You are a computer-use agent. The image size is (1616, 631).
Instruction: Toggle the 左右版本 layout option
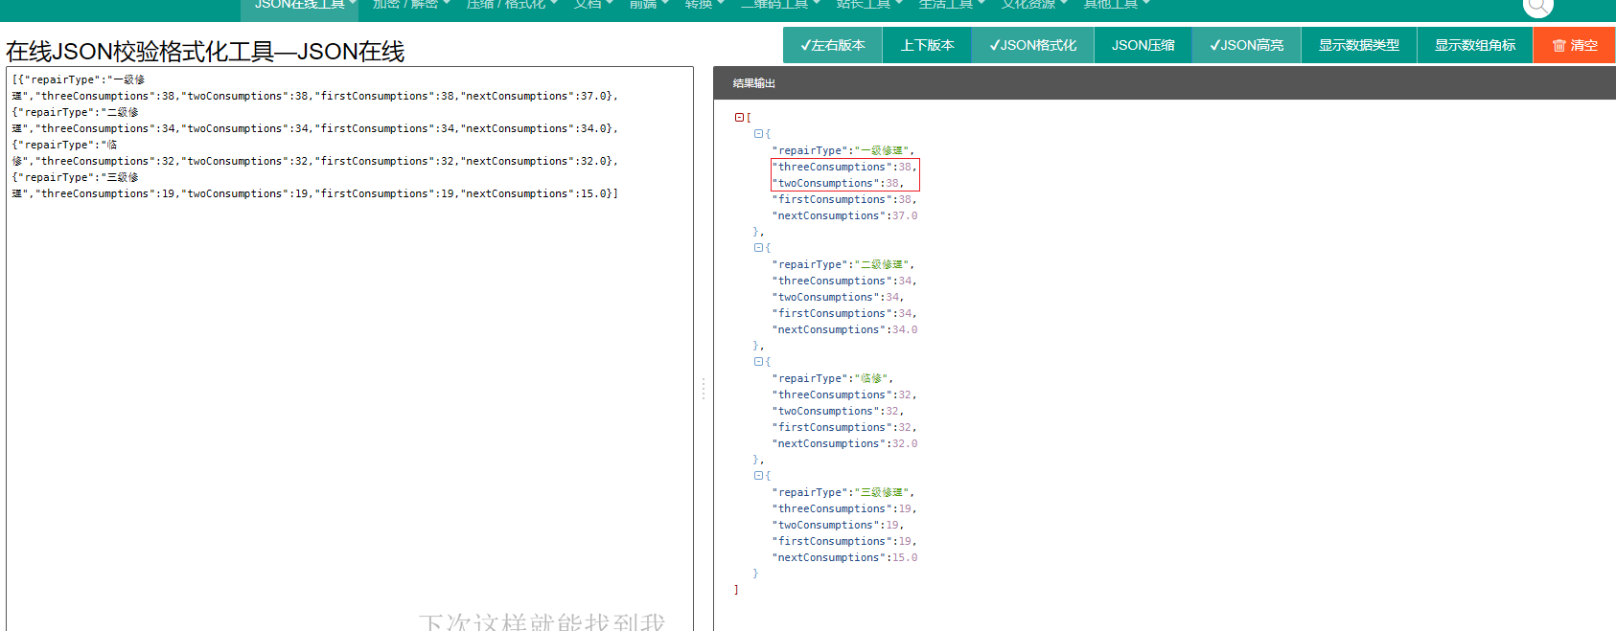click(833, 45)
